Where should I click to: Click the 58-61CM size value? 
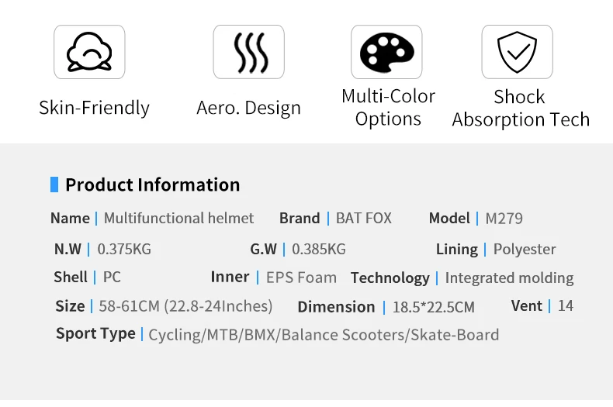(x=185, y=306)
